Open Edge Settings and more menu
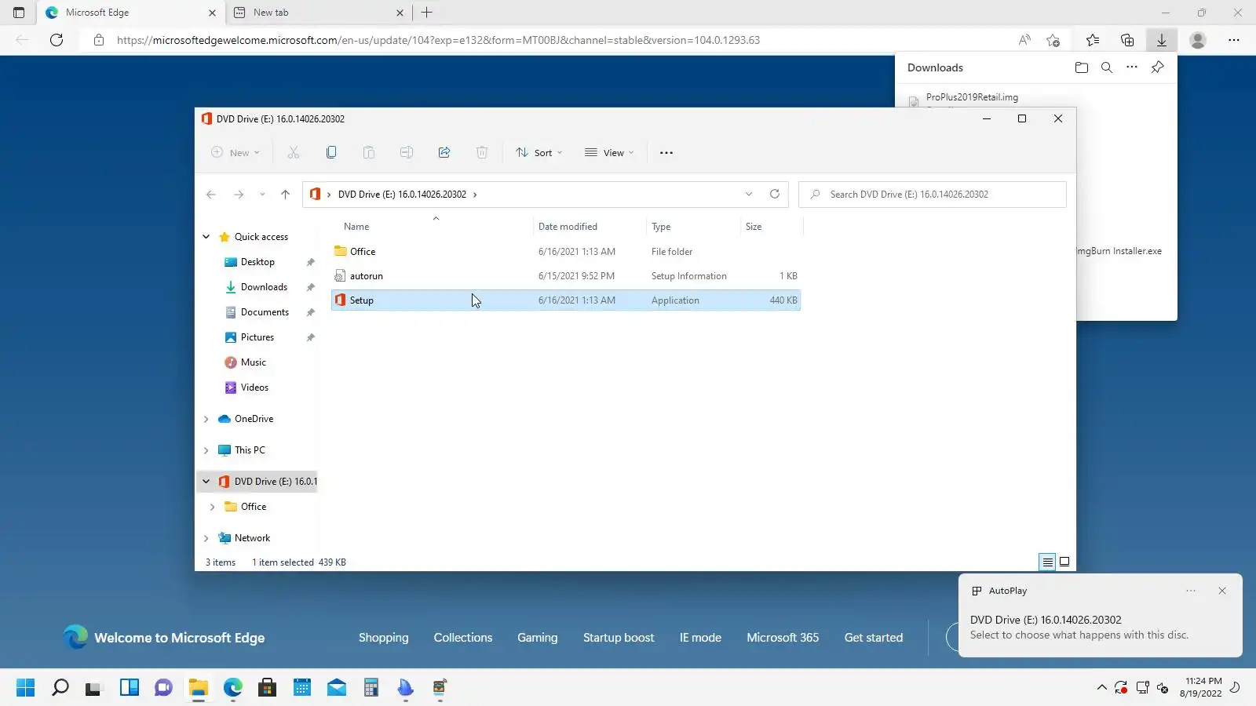The width and height of the screenshot is (1256, 706). pyautogui.click(x=1234, y=40)
